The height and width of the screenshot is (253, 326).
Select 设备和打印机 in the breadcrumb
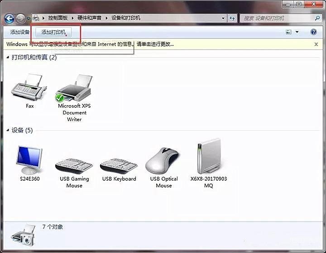click(125, 18)
